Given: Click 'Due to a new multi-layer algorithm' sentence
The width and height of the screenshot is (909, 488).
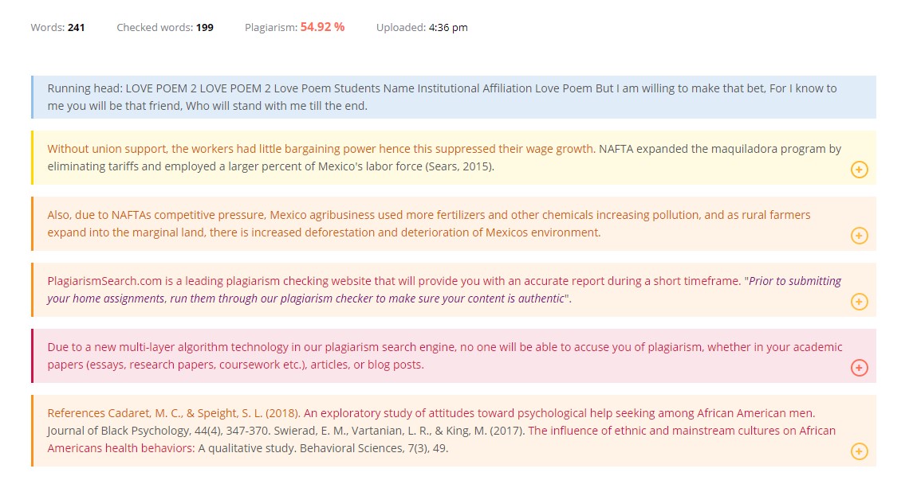Looking at the screenshot, I should tap(445, 355).
